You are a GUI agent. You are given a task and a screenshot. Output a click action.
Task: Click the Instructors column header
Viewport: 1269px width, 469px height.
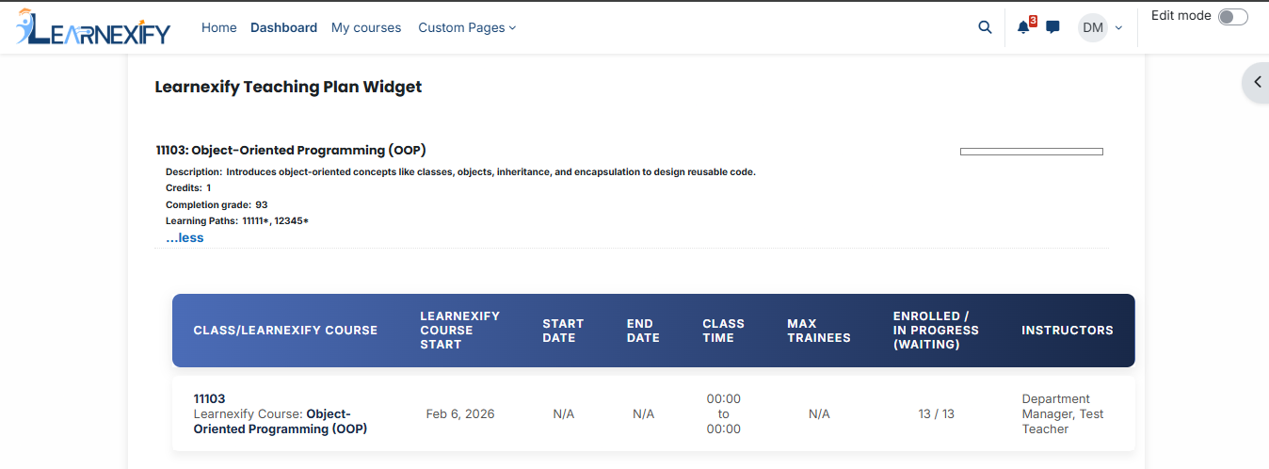[1068, 331]
